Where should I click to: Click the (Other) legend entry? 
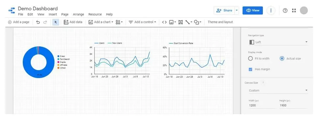[x=62, y=68]
